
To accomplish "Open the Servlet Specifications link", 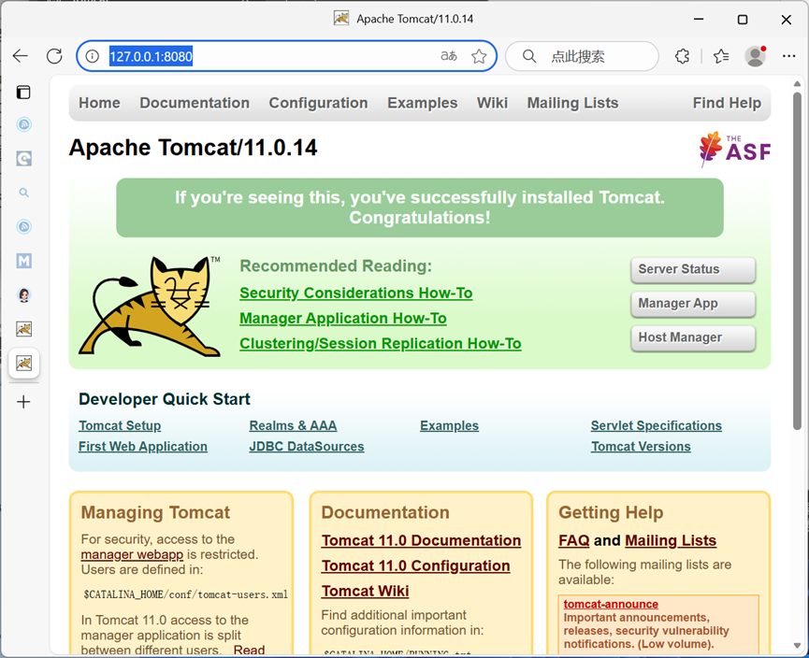I will [656, 425].
